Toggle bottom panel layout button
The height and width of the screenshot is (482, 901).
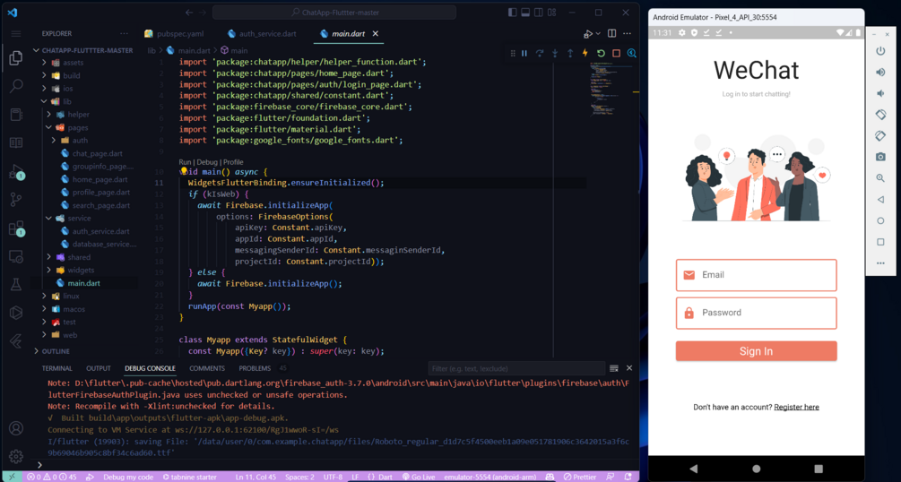[525, 13]
